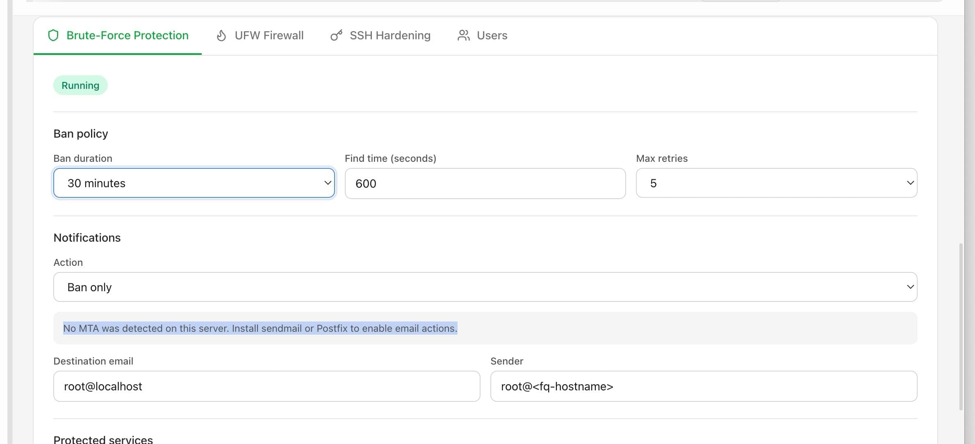Click the Destination email label
This screenshot has width=975, height=444.
pyautogui.click(x=93, y=361)
